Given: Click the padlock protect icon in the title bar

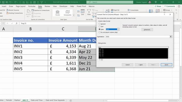Looking at the screenshot, I should pyautogui.click(x=31, y=2).
